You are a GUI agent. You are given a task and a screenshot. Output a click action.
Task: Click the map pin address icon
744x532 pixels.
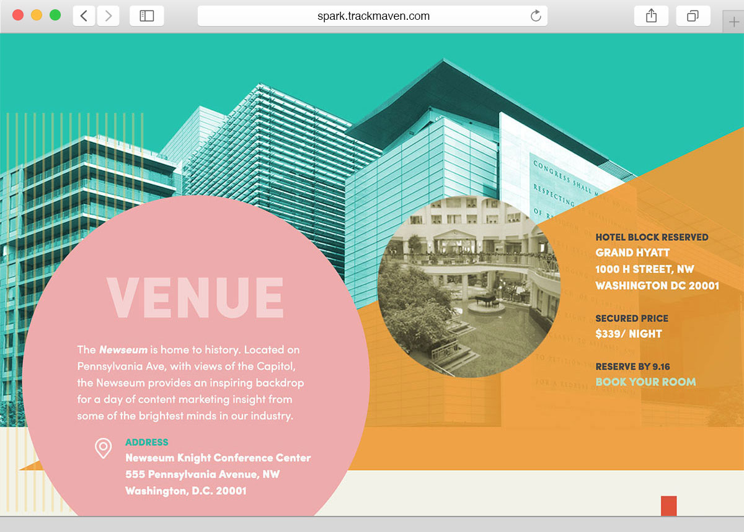(x=103, y=448)
